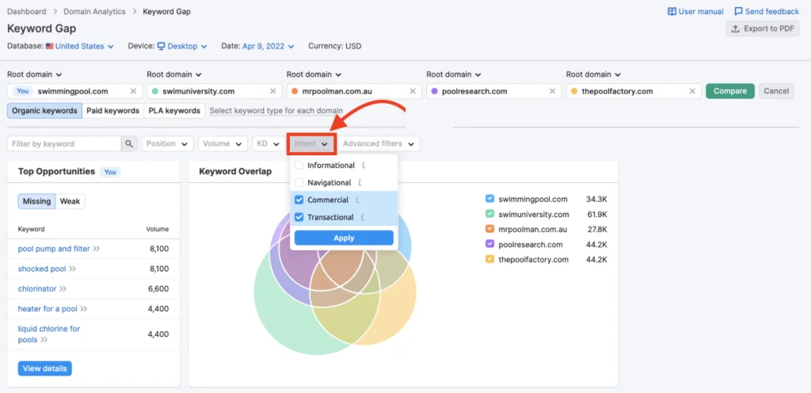Check the Informational intent checkbox

point(299,166)
